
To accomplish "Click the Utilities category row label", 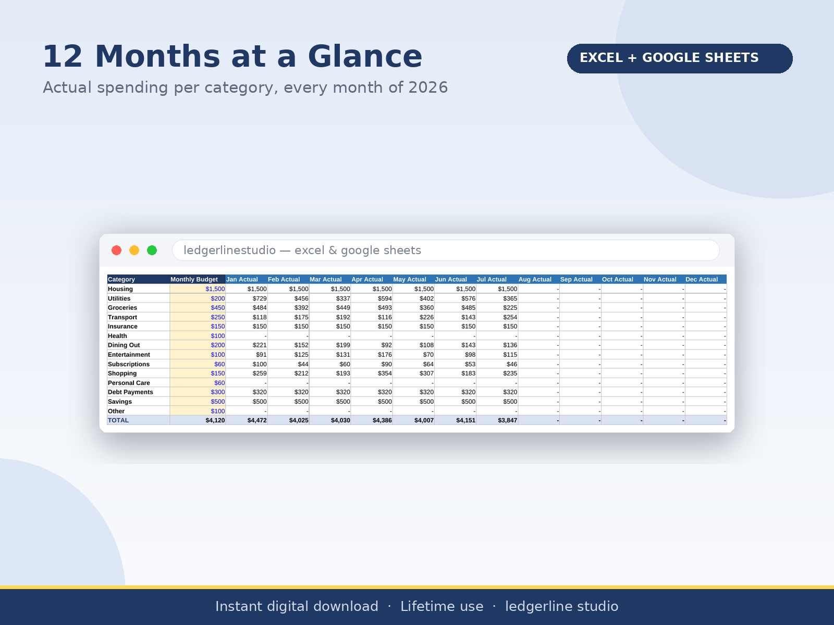I will (138, 298).
